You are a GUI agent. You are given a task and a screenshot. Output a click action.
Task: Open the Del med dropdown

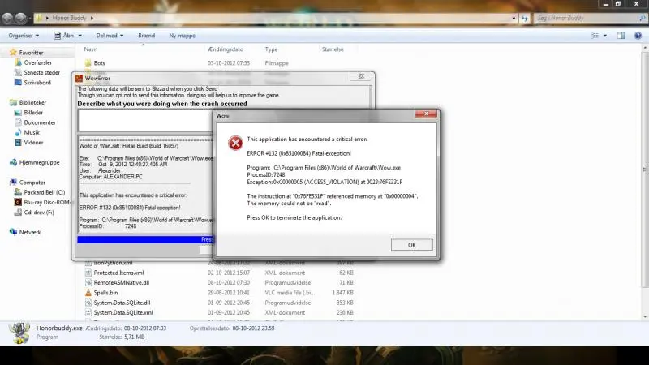(110, 36)
